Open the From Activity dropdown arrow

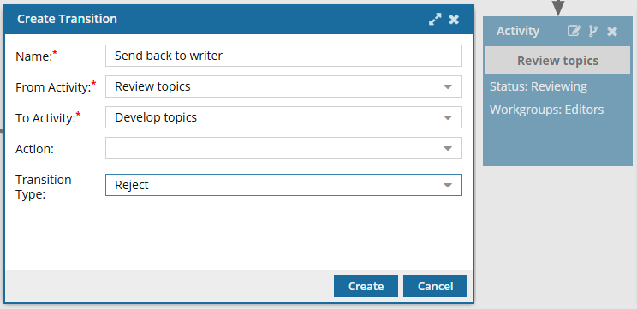click(448, 87)
